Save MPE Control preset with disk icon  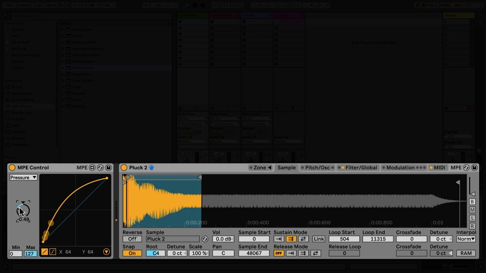pyautogui.click(x=108, y=168)
